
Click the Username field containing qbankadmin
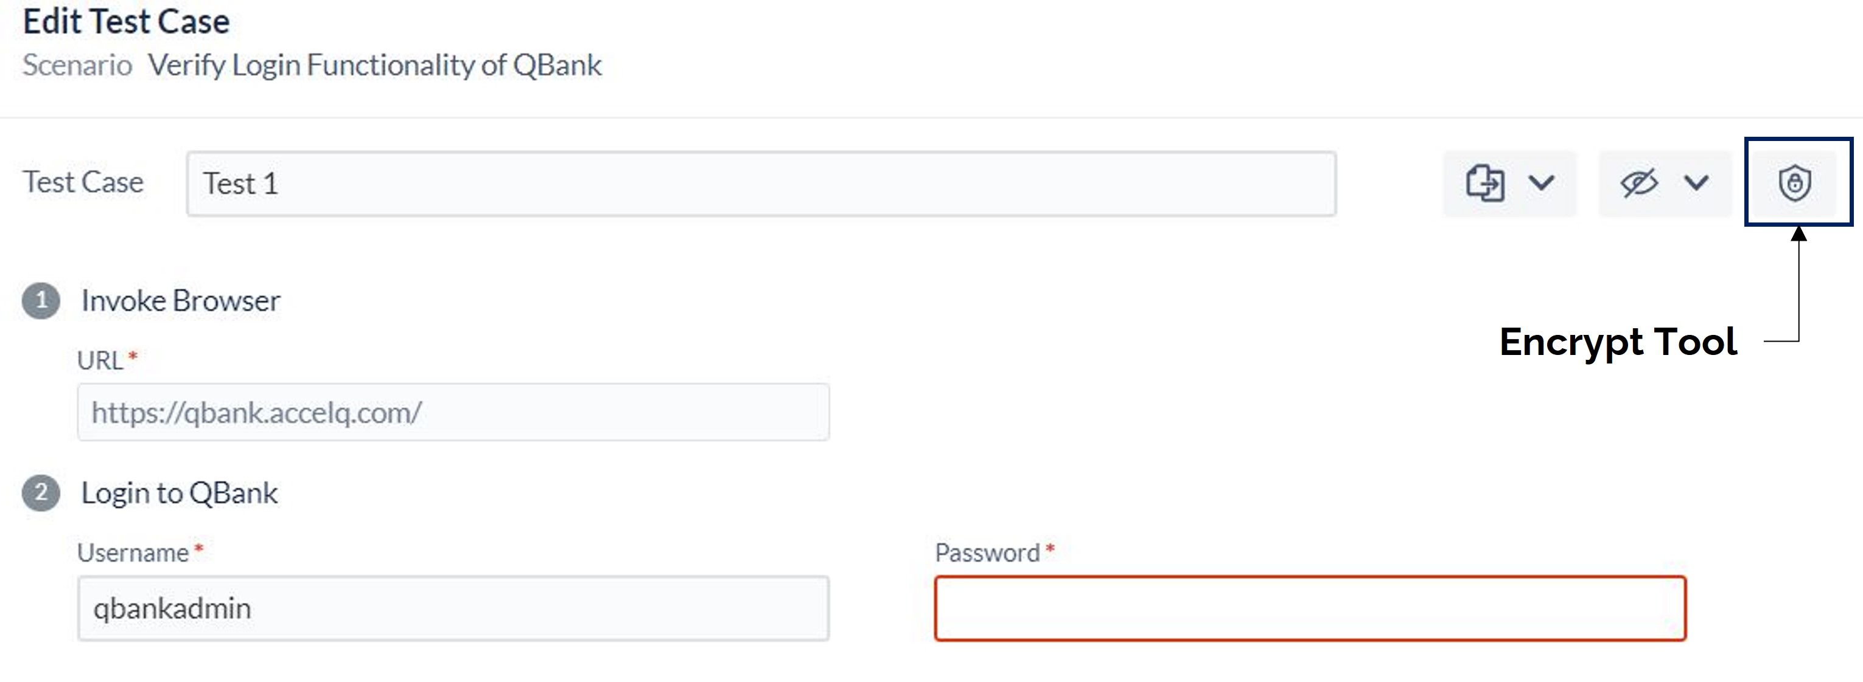coord(453,608)
